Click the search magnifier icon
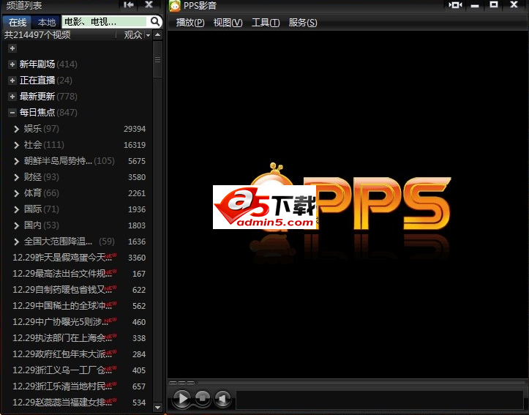Screen dimensions: 529x415 pyautogui.click(x=154, y=22)
